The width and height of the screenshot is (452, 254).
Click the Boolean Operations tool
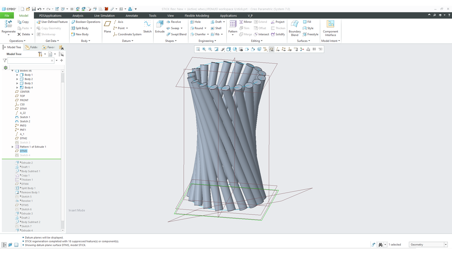tap(85, 22)
